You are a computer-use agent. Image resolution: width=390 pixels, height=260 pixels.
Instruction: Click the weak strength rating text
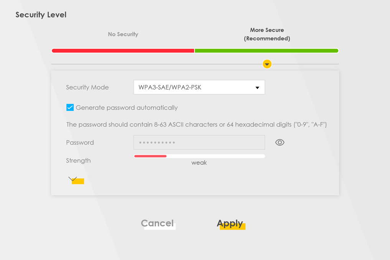[199, 163]
